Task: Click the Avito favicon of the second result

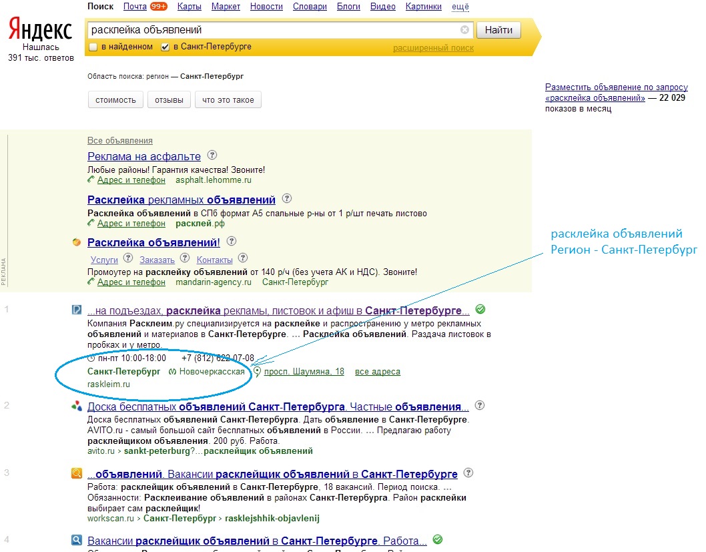Action: [x=77, y=406]
